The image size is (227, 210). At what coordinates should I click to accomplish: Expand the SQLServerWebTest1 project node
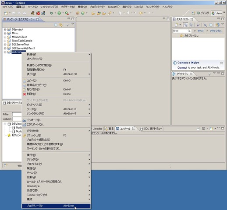click(5, 48)
